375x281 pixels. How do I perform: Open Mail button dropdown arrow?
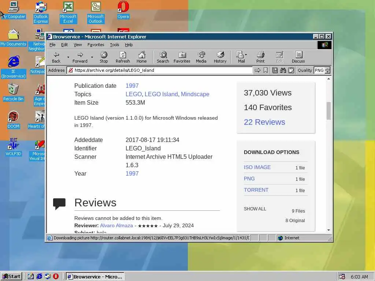(246, 55)
